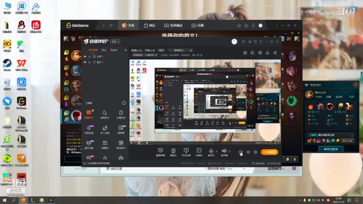Switch to the 主页 tab in WeGame
Viewport: 363px width, 204px height.
[x=128, y=25]
